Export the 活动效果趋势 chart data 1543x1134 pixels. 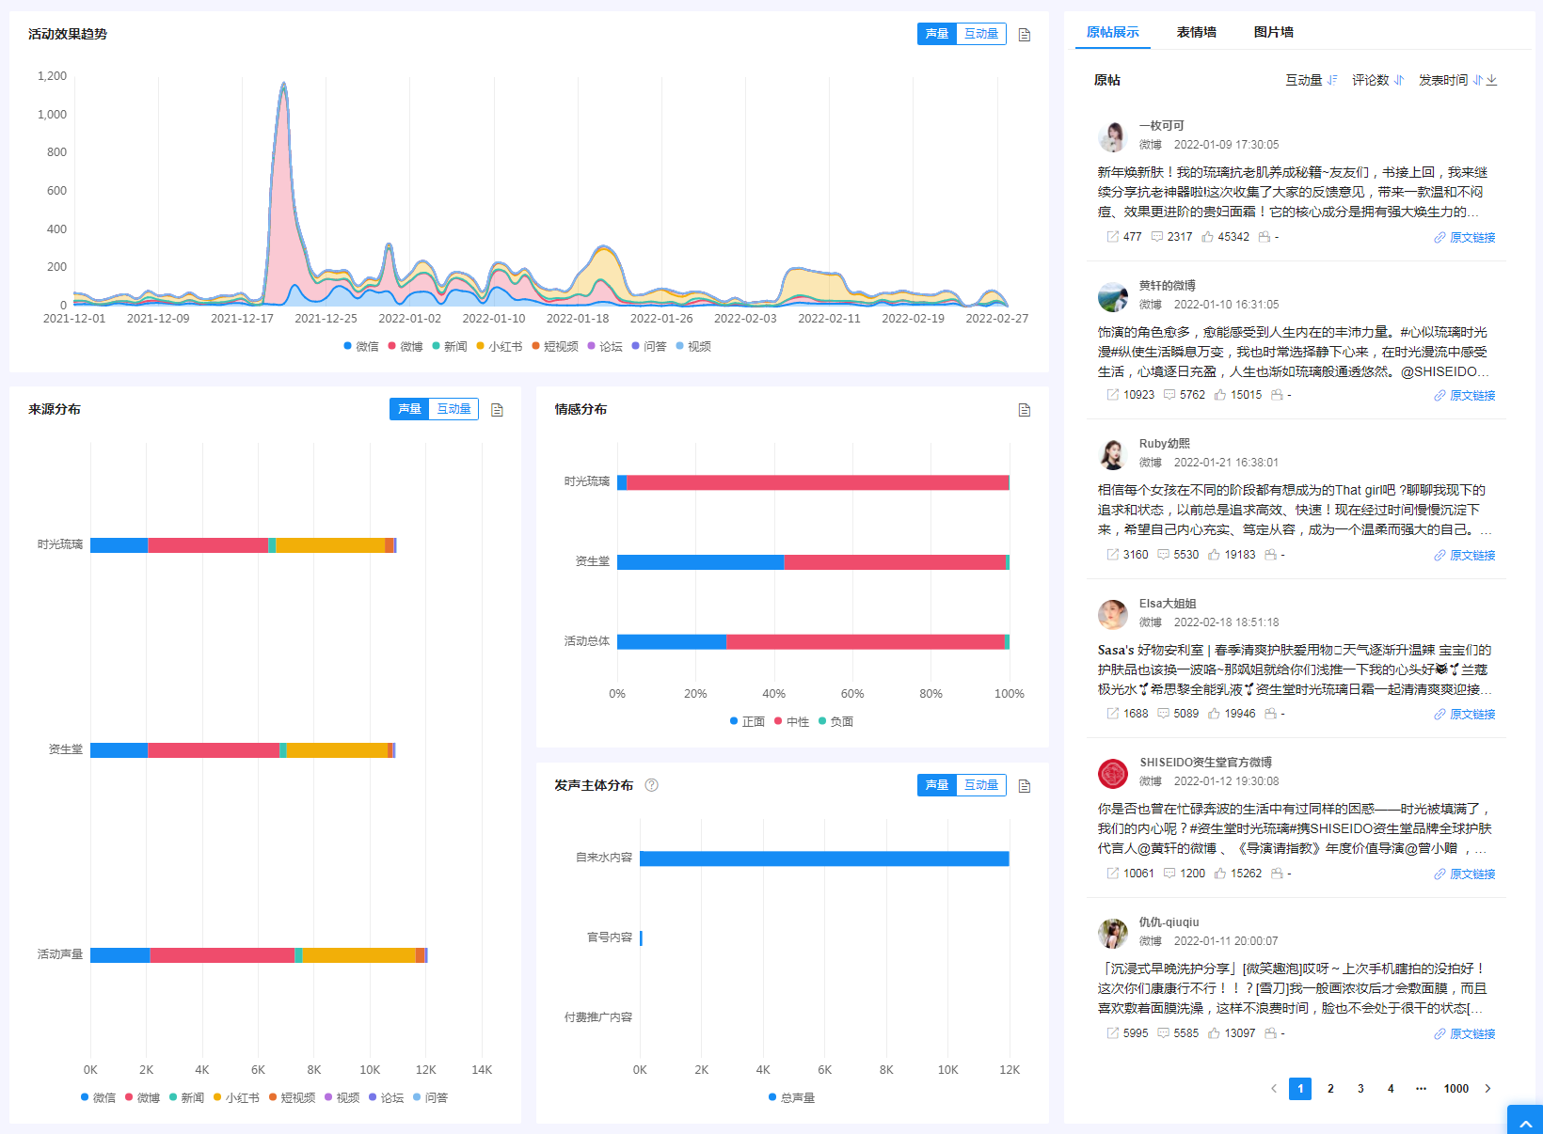(x=1025, y=35)
